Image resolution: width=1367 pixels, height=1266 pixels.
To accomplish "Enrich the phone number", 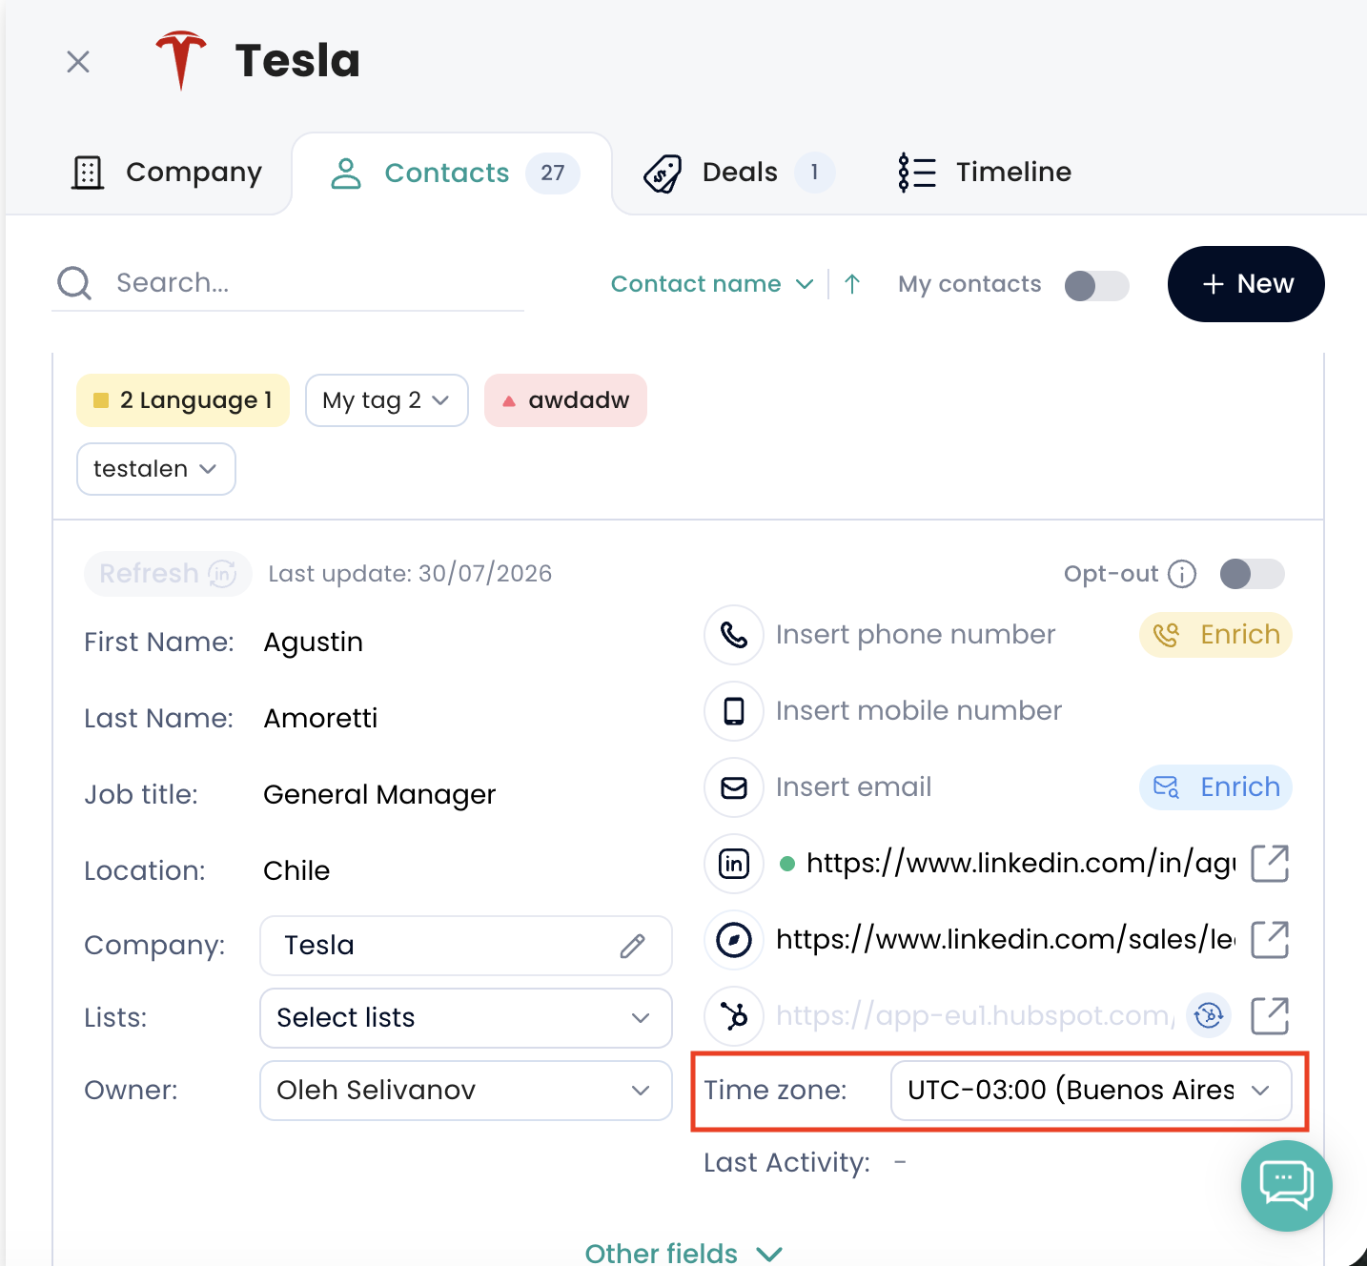I will tap(1215, 635).
